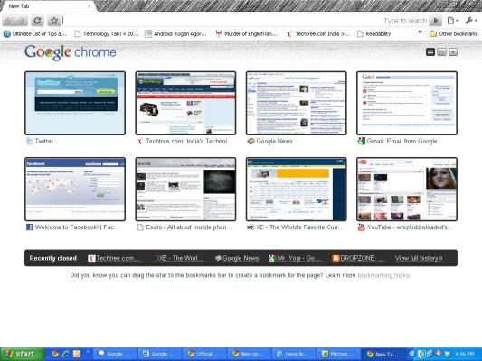Click the system tray clock
Screen dimensions: 482x361
click(x=465, y=354)
